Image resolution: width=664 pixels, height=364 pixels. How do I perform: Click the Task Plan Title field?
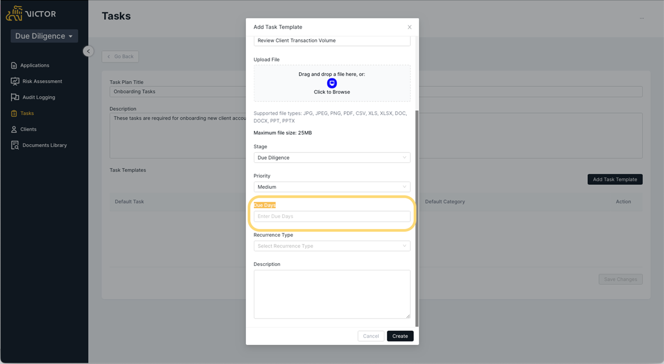[376, 91]
